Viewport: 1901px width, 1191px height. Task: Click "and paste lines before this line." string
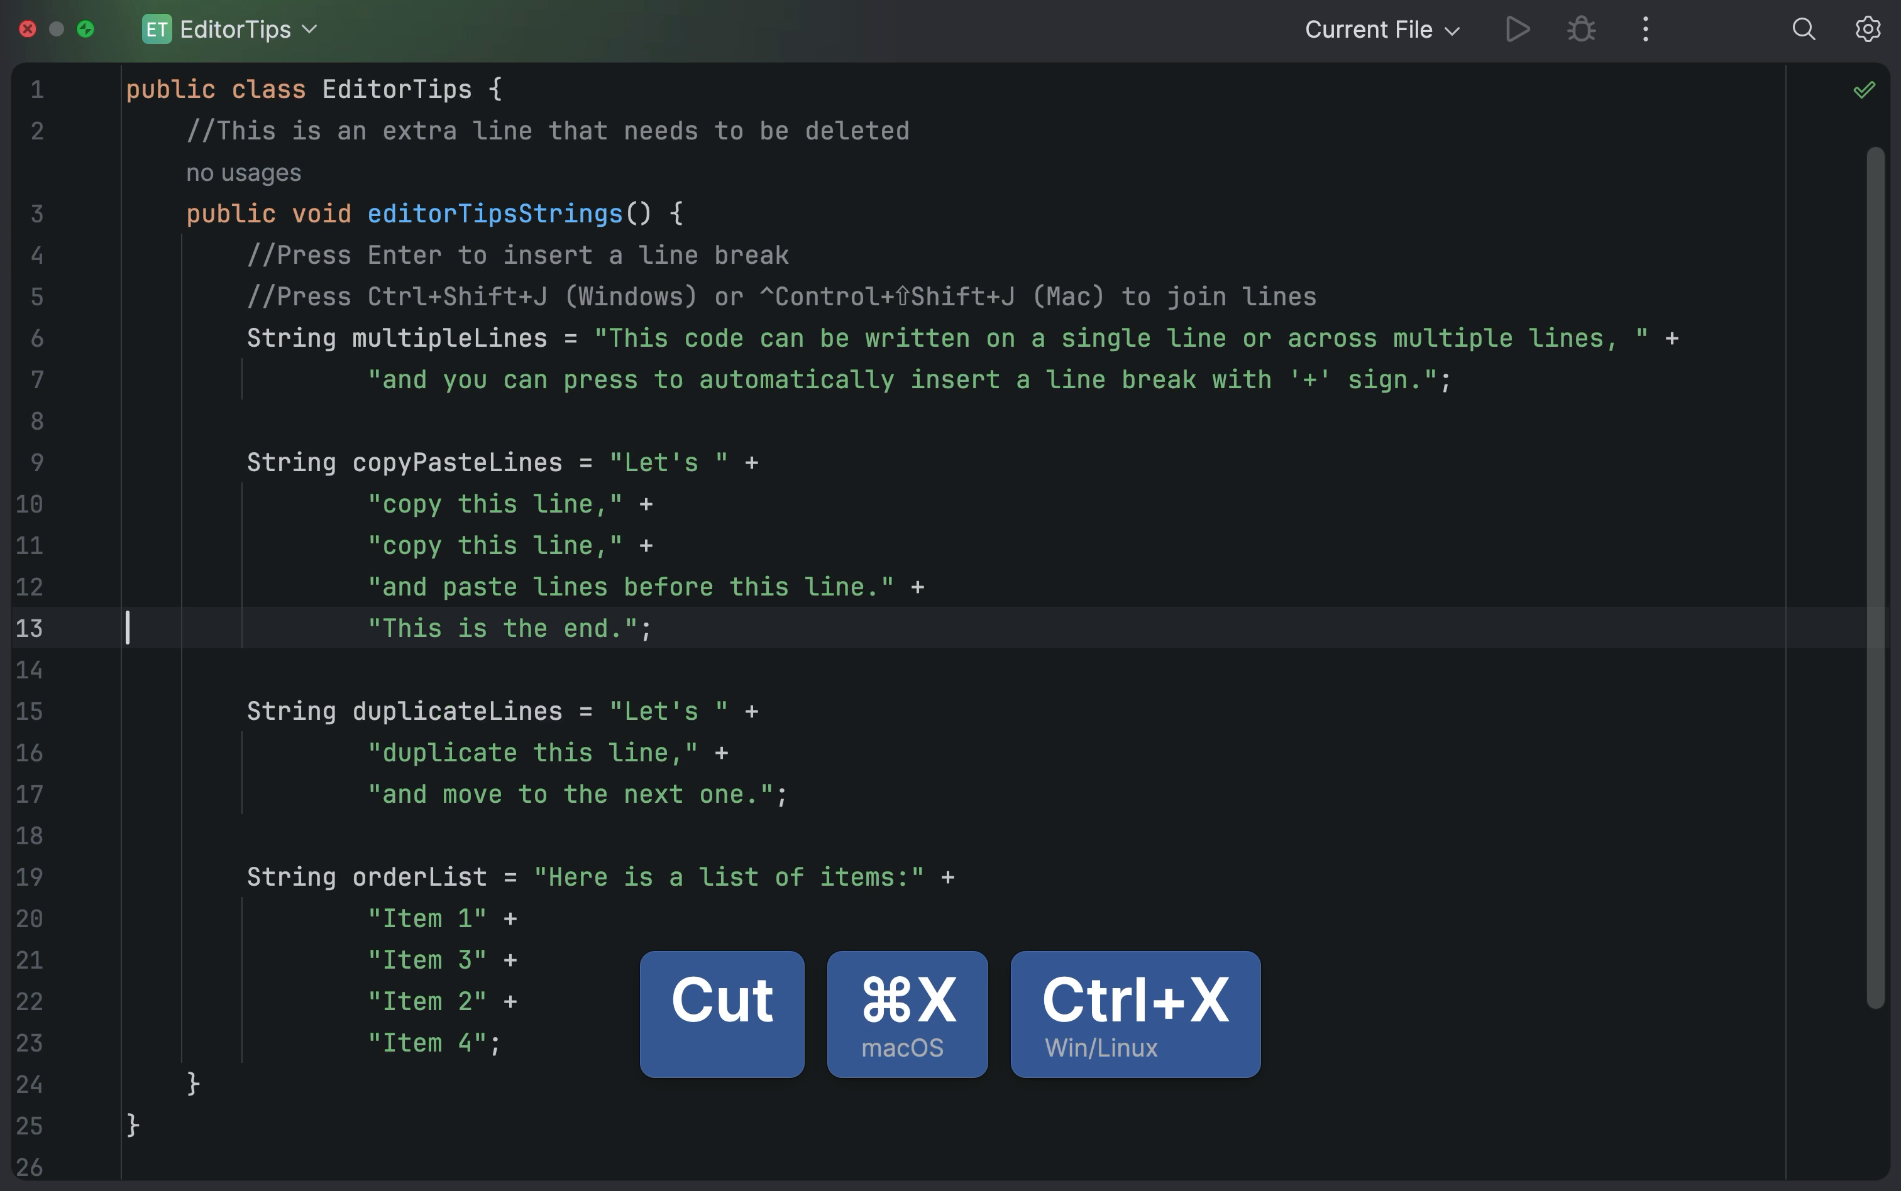tap(631, 587)
